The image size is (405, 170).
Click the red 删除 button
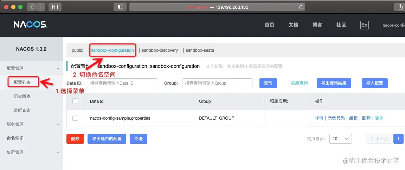(x=75, y=139)
